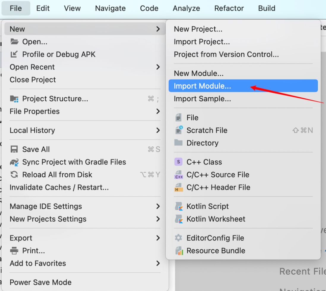Click the Sync Project with Gradle Files icon

click(x=14, y=162)
